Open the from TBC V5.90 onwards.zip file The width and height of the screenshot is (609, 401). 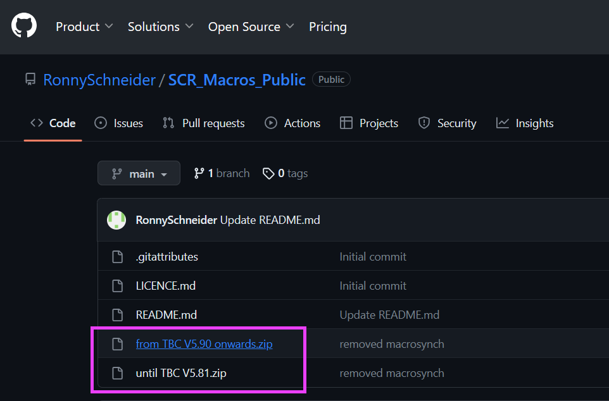click(x=204, y=344)
